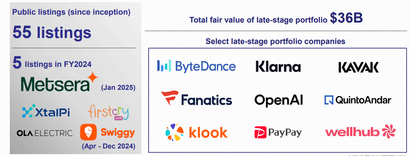This screenshot has width=410, height=156.
Task: Click the firstcry.com logo
Action: 108,112
